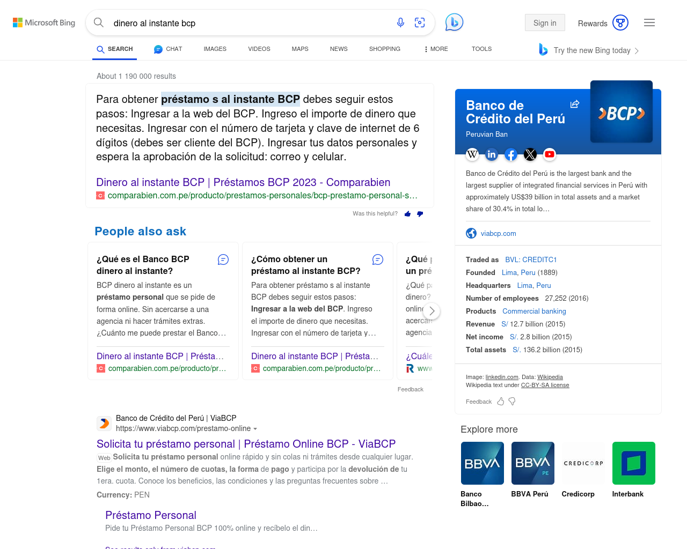This screenshot has width=687, height=549.
Task: Switch to the MAPS tab
Action: (x=300, y=49)
